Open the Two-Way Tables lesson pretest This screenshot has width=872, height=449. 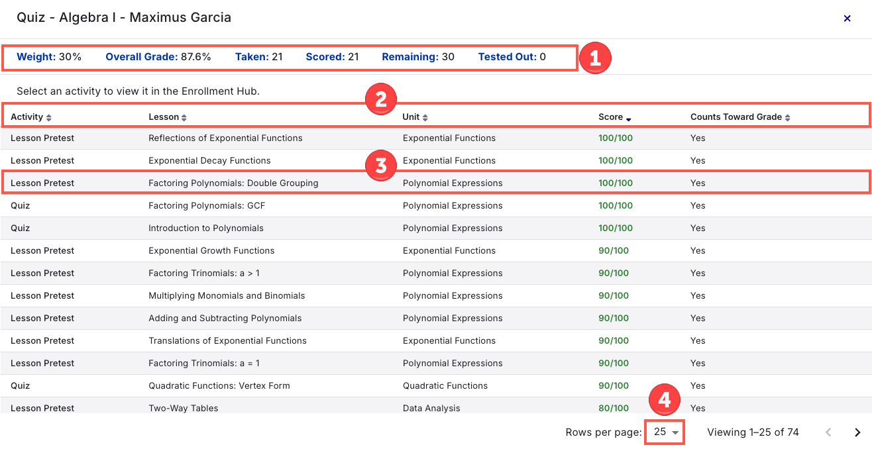tap(436, 406)
